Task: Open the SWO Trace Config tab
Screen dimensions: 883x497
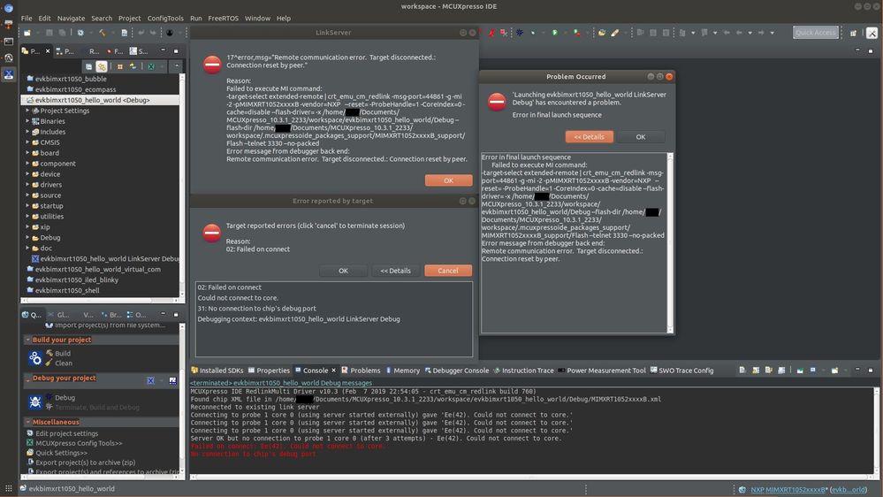Action: (681, 371)
